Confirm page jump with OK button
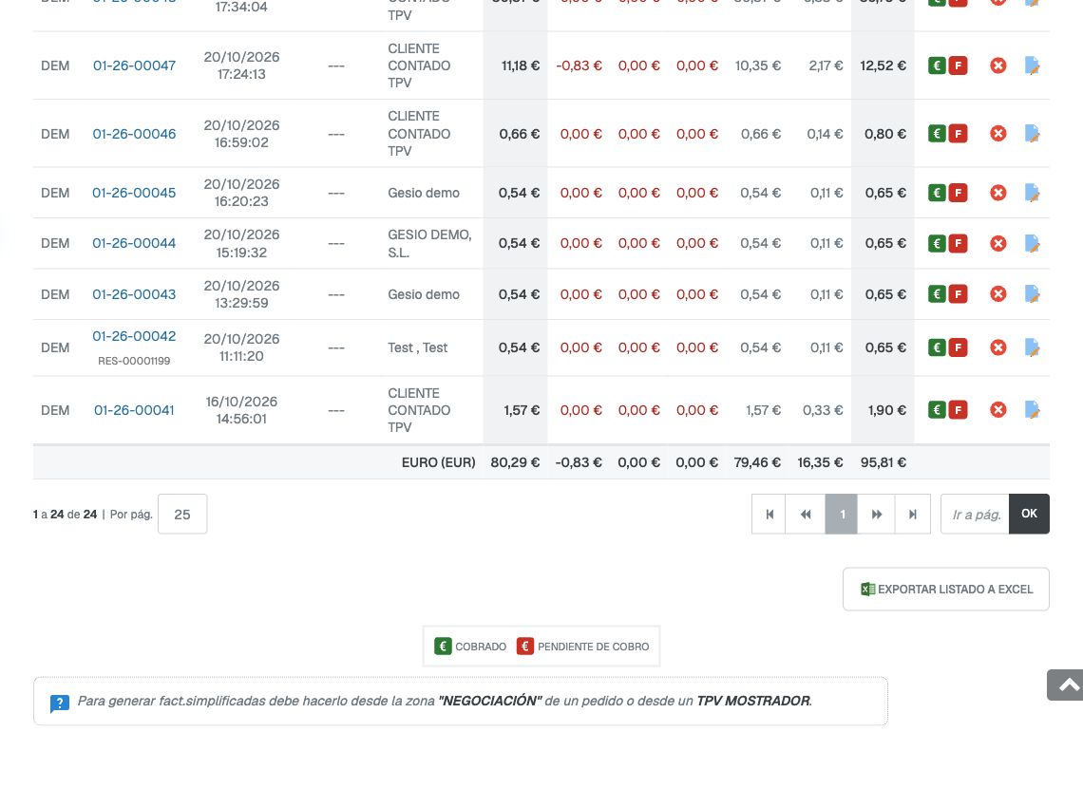Screen dimensions: 1083x788 (x=1029, y=514)
